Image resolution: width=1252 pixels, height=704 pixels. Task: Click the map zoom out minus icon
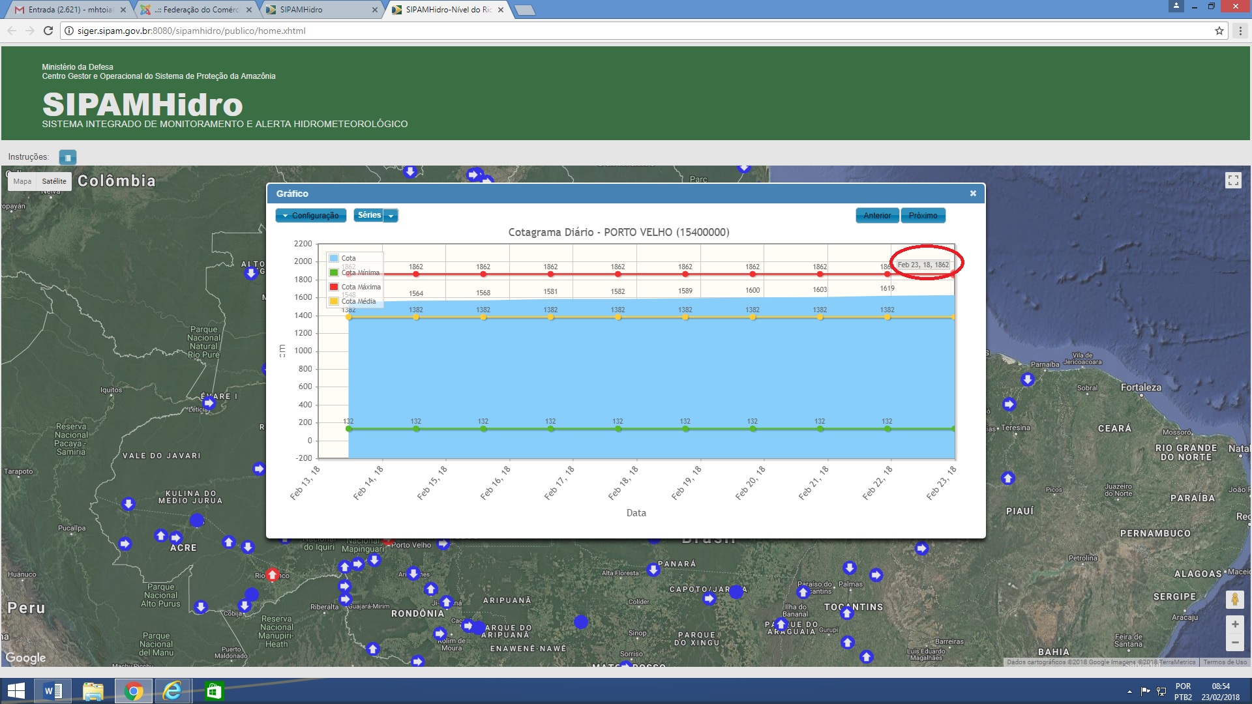coord(1234,643)
